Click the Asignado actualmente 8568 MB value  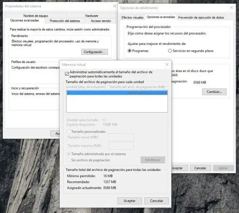point(110,188)
